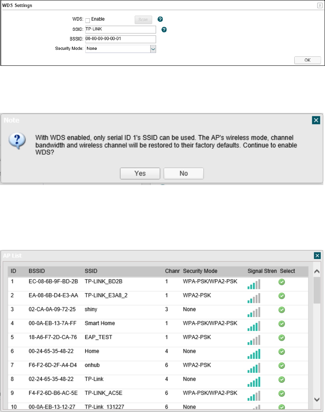Click SSID text shiny
Image resolution: width=325 pixels, height=412 pixels.
coord(91,309)
